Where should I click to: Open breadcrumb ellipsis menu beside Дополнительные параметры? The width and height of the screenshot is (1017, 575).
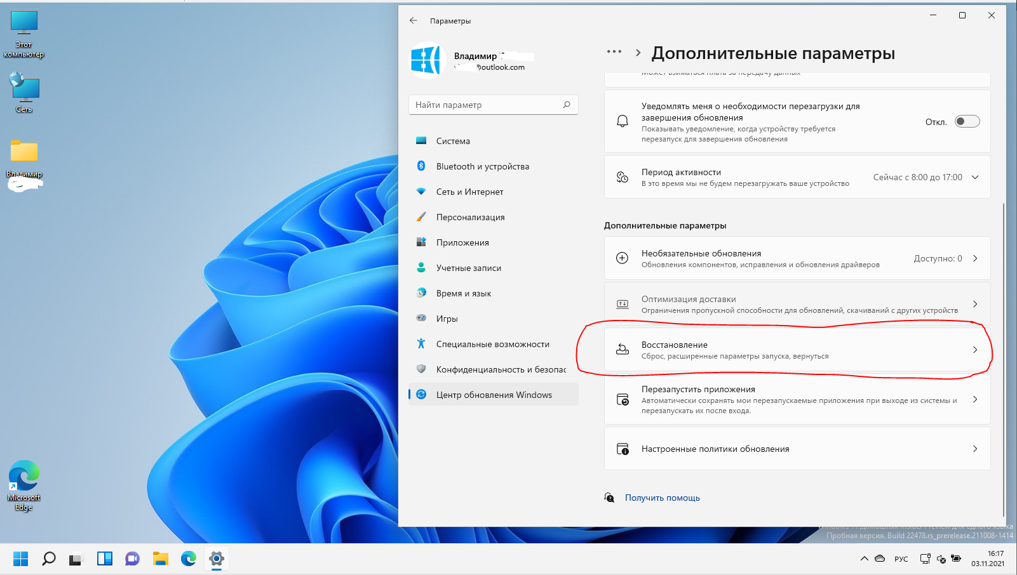614,52
